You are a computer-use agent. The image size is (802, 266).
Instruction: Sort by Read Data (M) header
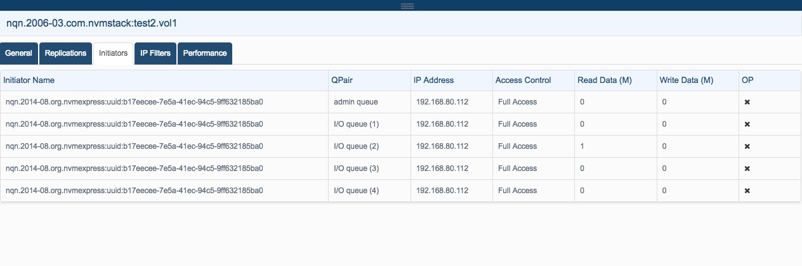[x=605, y=80]
